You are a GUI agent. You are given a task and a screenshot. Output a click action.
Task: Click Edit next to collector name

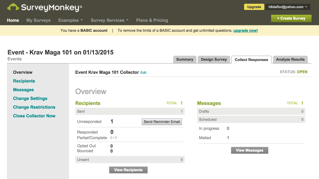click(x=143, y=73)
